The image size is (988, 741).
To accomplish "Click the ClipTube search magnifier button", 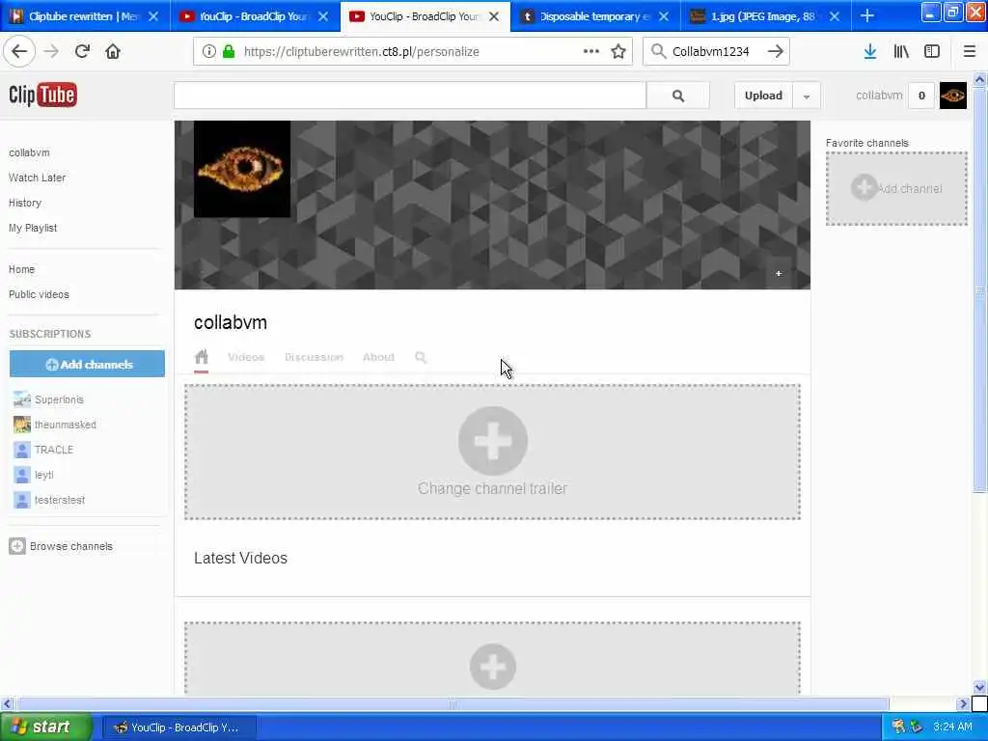I will (x=678, y=96).
